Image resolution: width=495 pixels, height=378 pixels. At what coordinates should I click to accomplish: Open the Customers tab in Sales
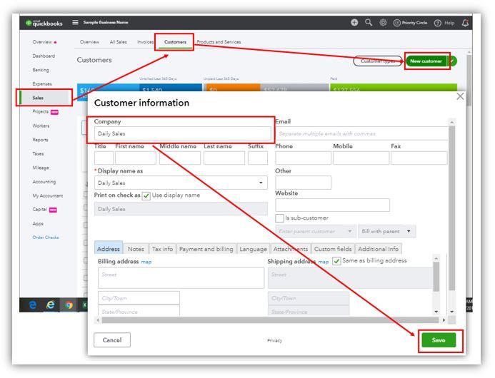tap(175, 42)
